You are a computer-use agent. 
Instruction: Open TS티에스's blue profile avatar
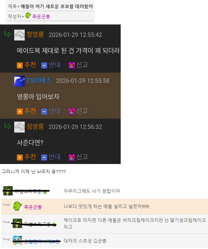tap(19, 81)
